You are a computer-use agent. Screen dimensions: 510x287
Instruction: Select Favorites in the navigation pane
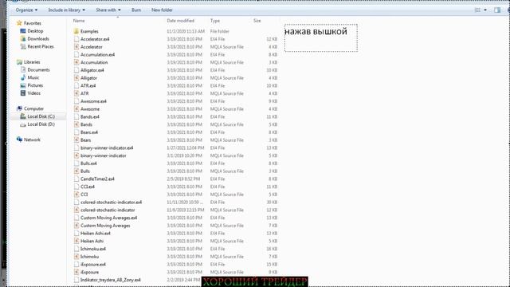tap(32, 23)
